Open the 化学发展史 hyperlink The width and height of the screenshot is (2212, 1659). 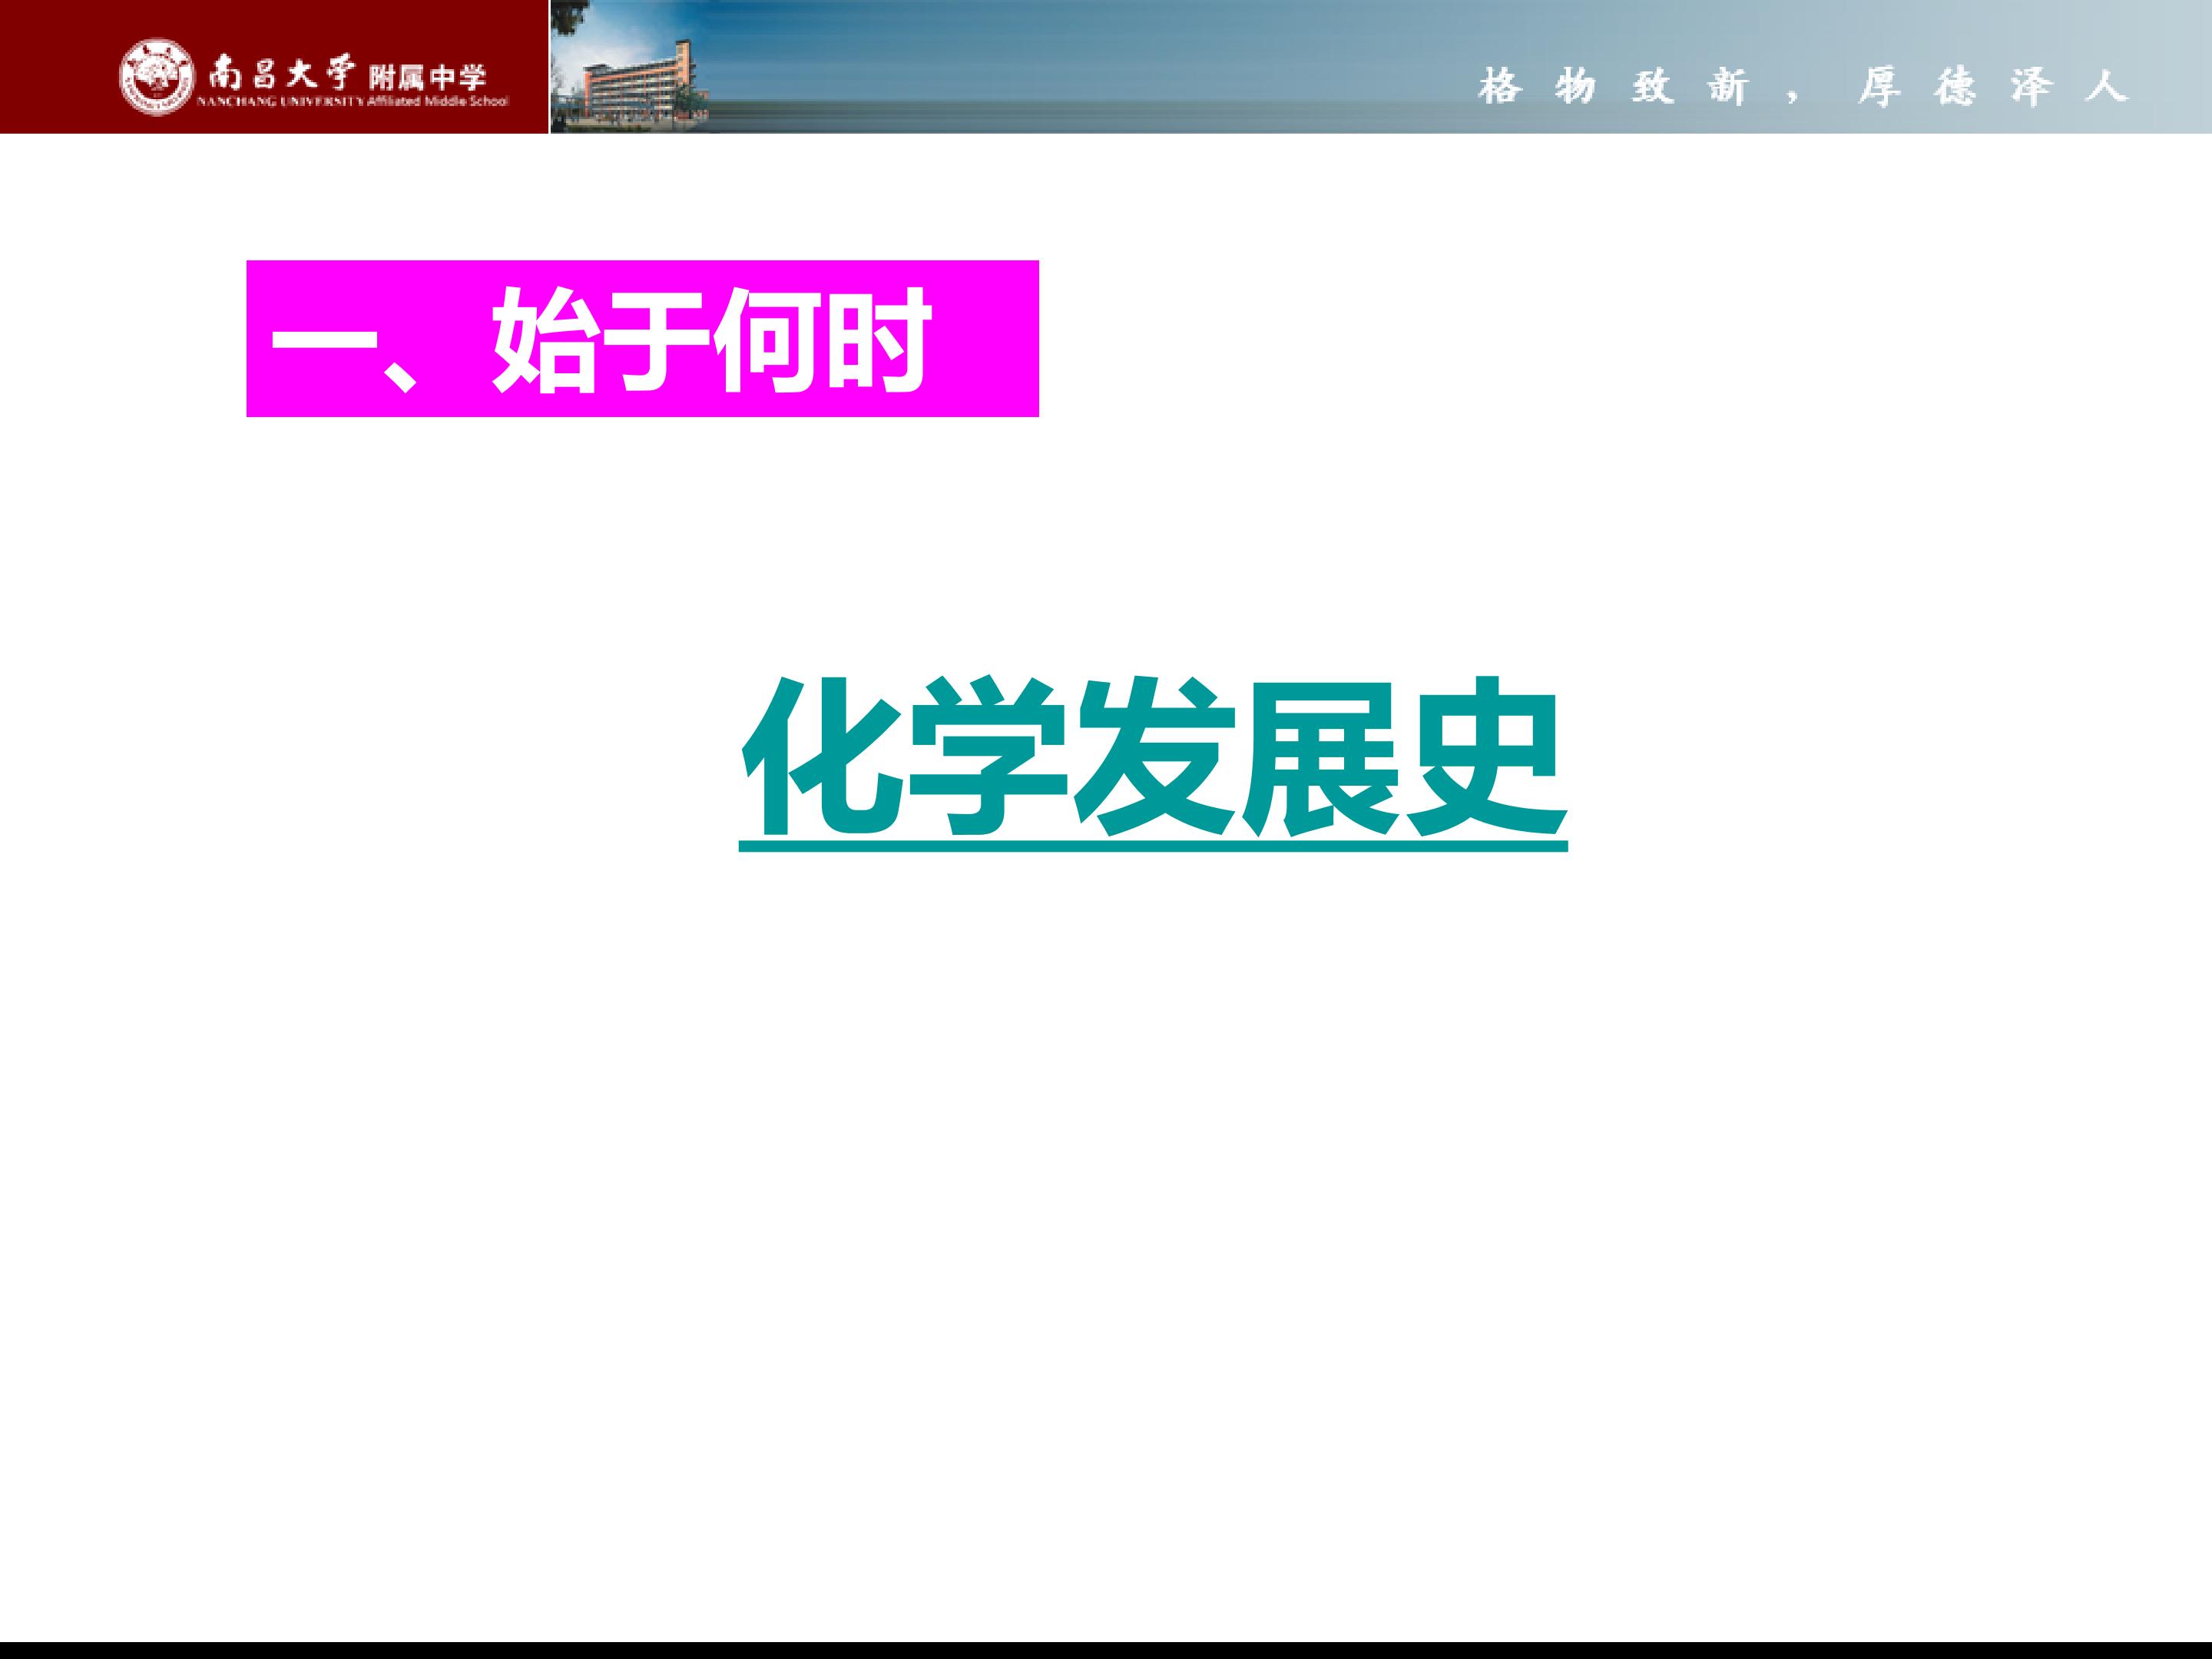tap(1152, 760)
